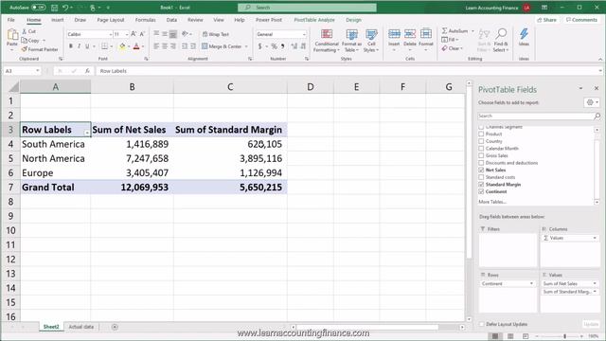The width and height of the screenshot is (606, 341).
Task: Apply accounting dollar format
Action: click(260, 46)
